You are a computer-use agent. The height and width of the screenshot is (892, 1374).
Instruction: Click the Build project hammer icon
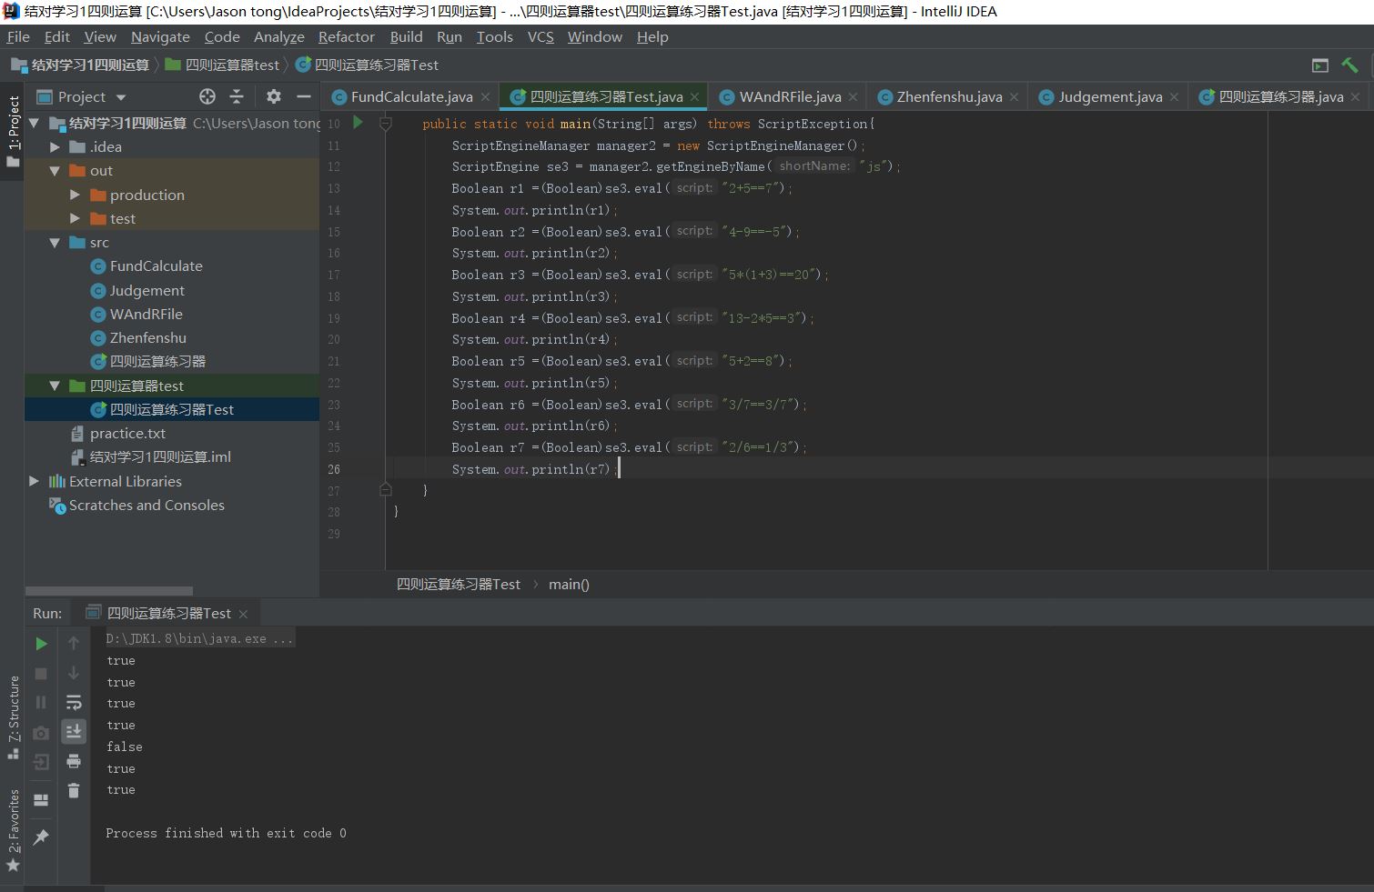[1349, 65]
